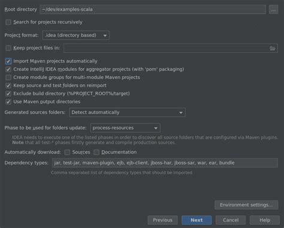Check automatic download of Sources
Viewport: 284px width, 228px height.
tap(67, 152)
